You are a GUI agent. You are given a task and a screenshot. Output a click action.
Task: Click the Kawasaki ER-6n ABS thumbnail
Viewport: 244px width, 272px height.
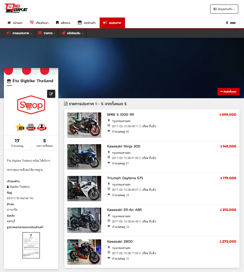84,220
